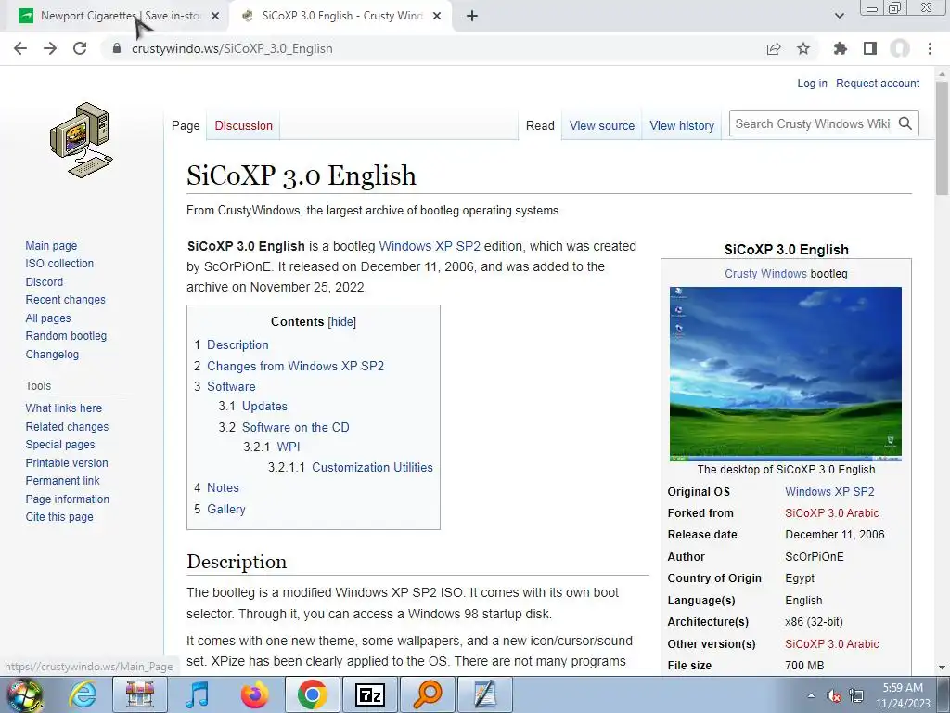Image resolution: width=950 pixels, height=713 pixels.
Task: Switch to Chrome in the taskbar
Action: coord(313,694)
